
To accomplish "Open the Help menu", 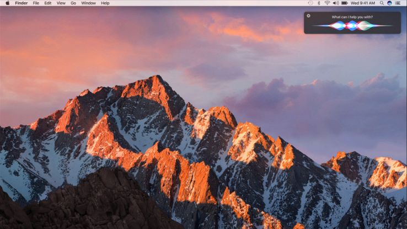I will (x=105, y=3).
